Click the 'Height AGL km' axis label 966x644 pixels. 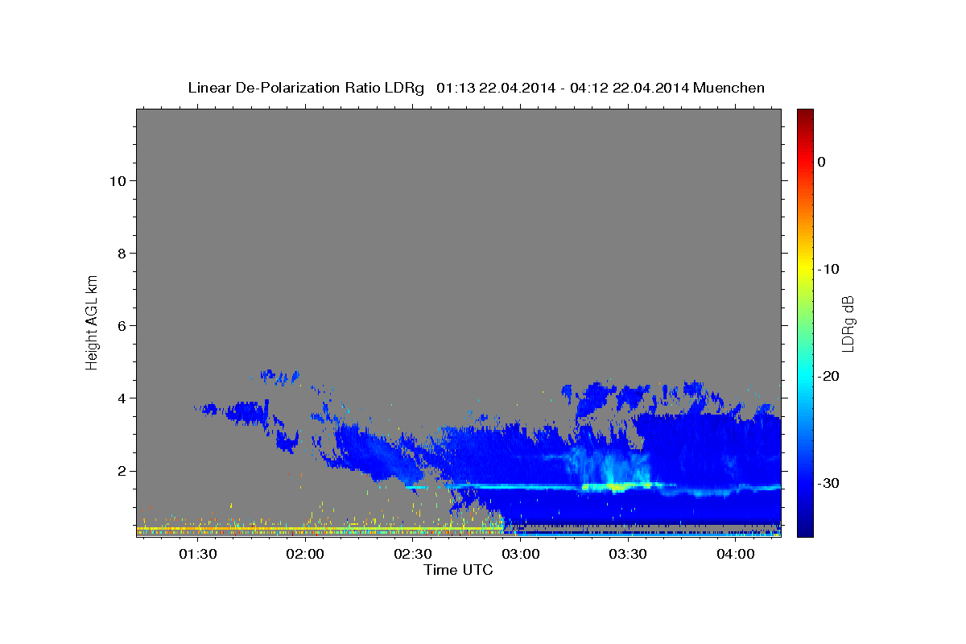(x=92, y=321)
